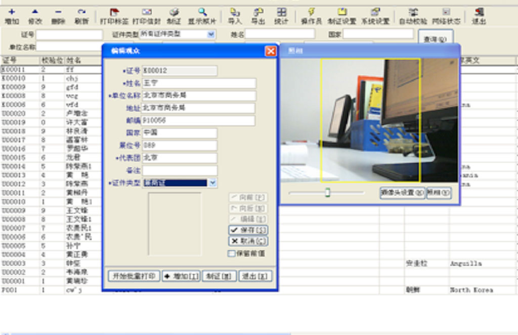Click the camera zoom slider handle
Screen dimensions: 518x335
pyautogui.click(x=327, y=193)
